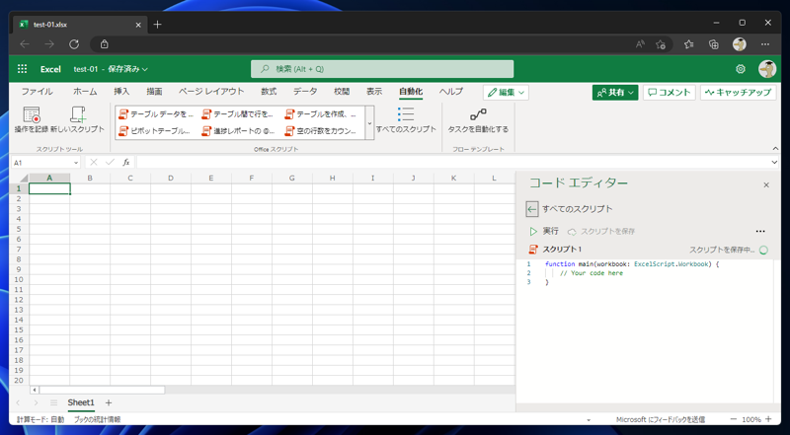
Task: Click the 検索 search box
Action: 382,69
